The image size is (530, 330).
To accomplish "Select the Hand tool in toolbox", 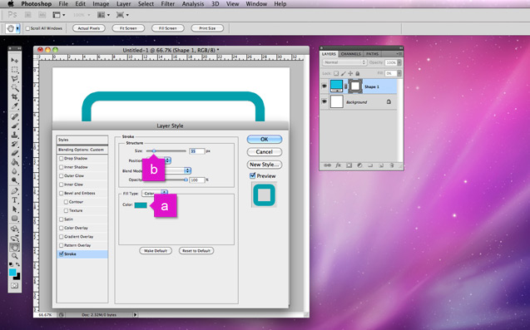I will coord(14,247).
